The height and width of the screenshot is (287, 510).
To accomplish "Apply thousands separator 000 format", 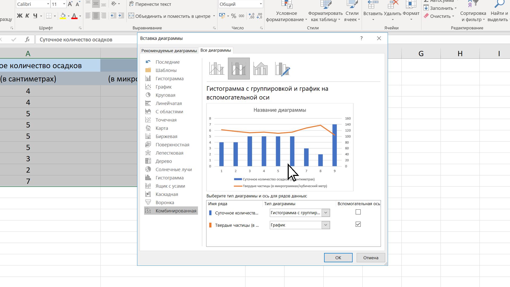I will click(x=241, y=16).
